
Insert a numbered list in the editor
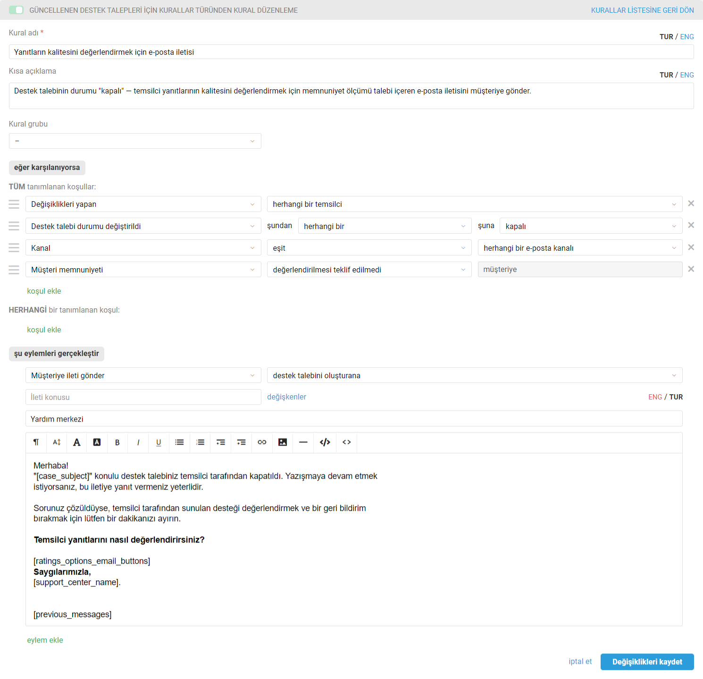point(200,442)
